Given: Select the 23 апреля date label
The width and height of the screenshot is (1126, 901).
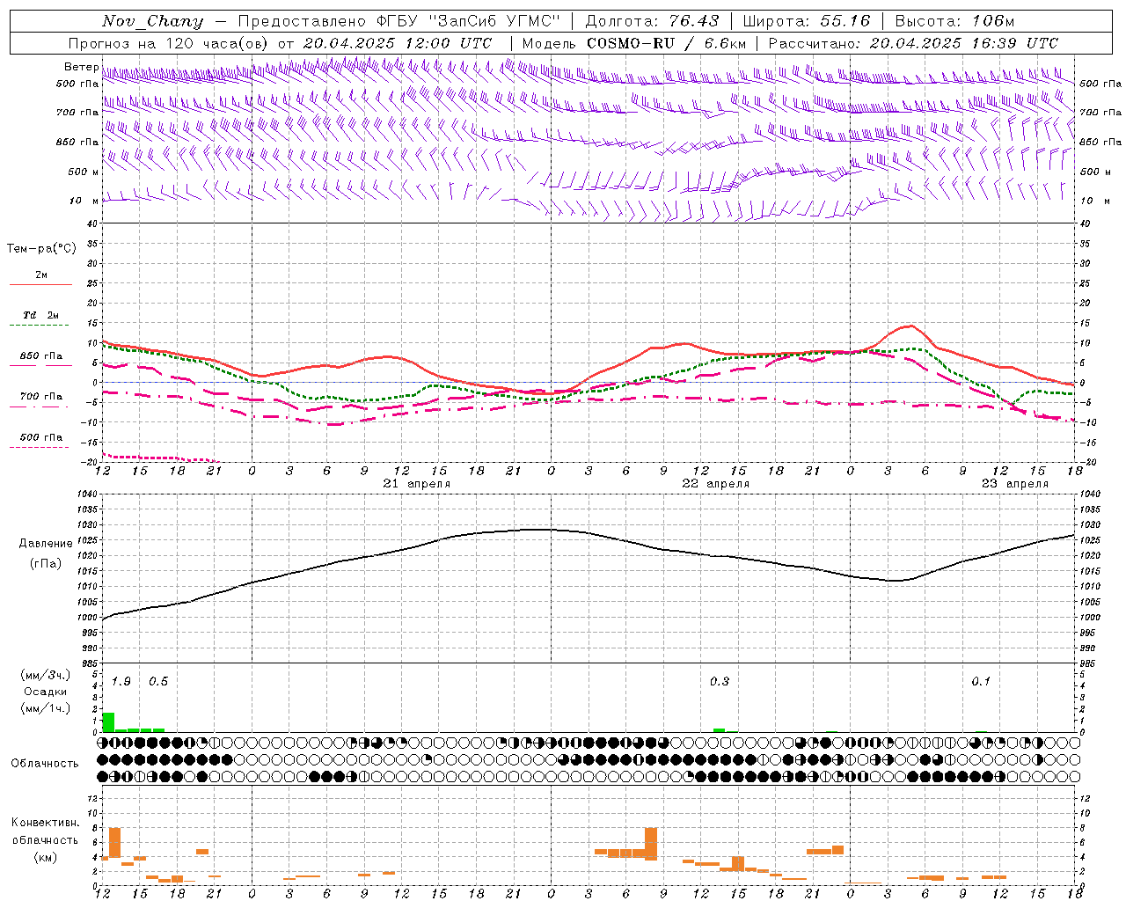Looking at the screenshot, I should coord(1014,483).
